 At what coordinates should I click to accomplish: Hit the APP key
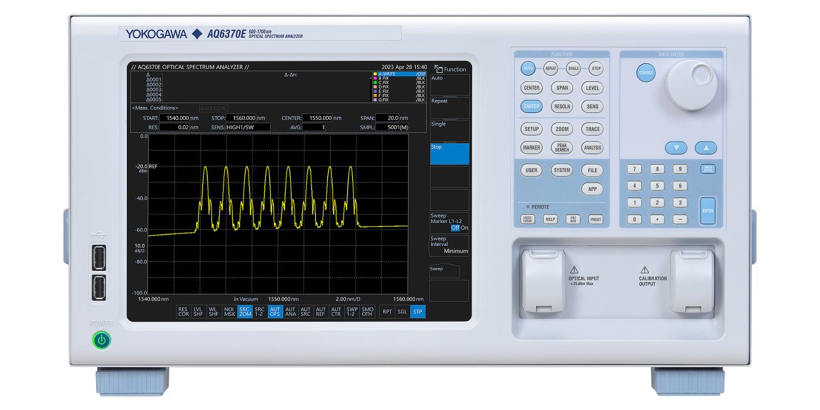click(593, 189)
